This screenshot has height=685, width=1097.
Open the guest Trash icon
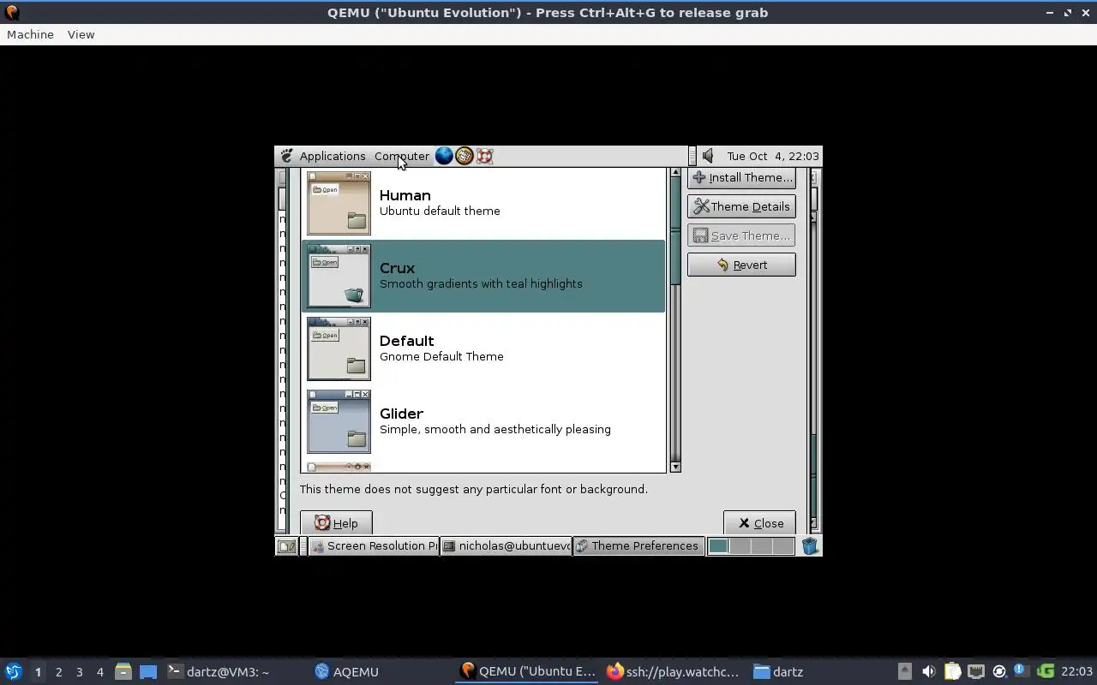(810, 545)
